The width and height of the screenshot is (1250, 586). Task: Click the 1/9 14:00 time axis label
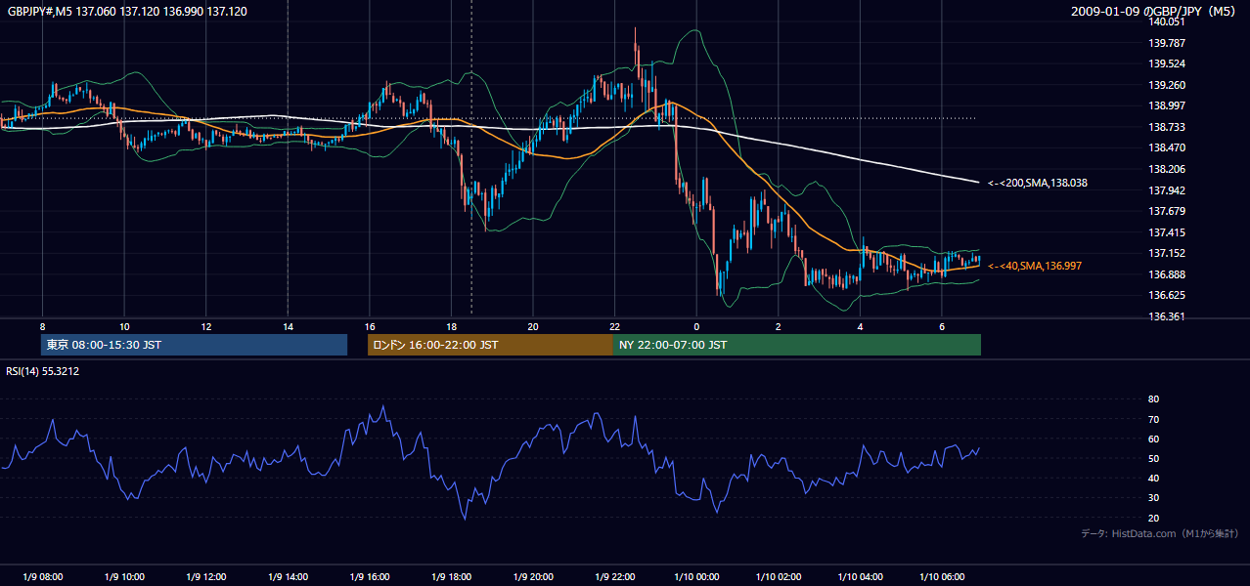(x=288, y=576)
